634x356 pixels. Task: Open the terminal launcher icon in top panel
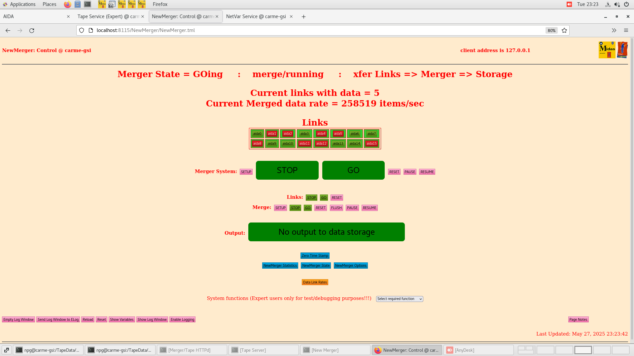(x=88, y=4)
